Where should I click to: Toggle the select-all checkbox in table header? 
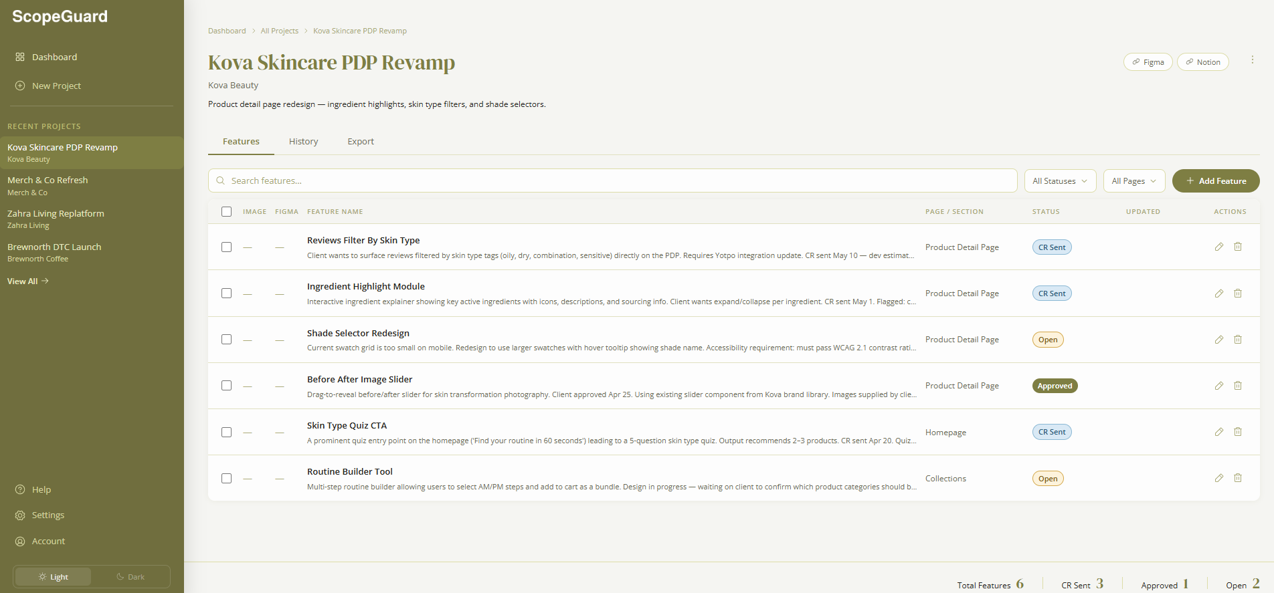(227, 212)
